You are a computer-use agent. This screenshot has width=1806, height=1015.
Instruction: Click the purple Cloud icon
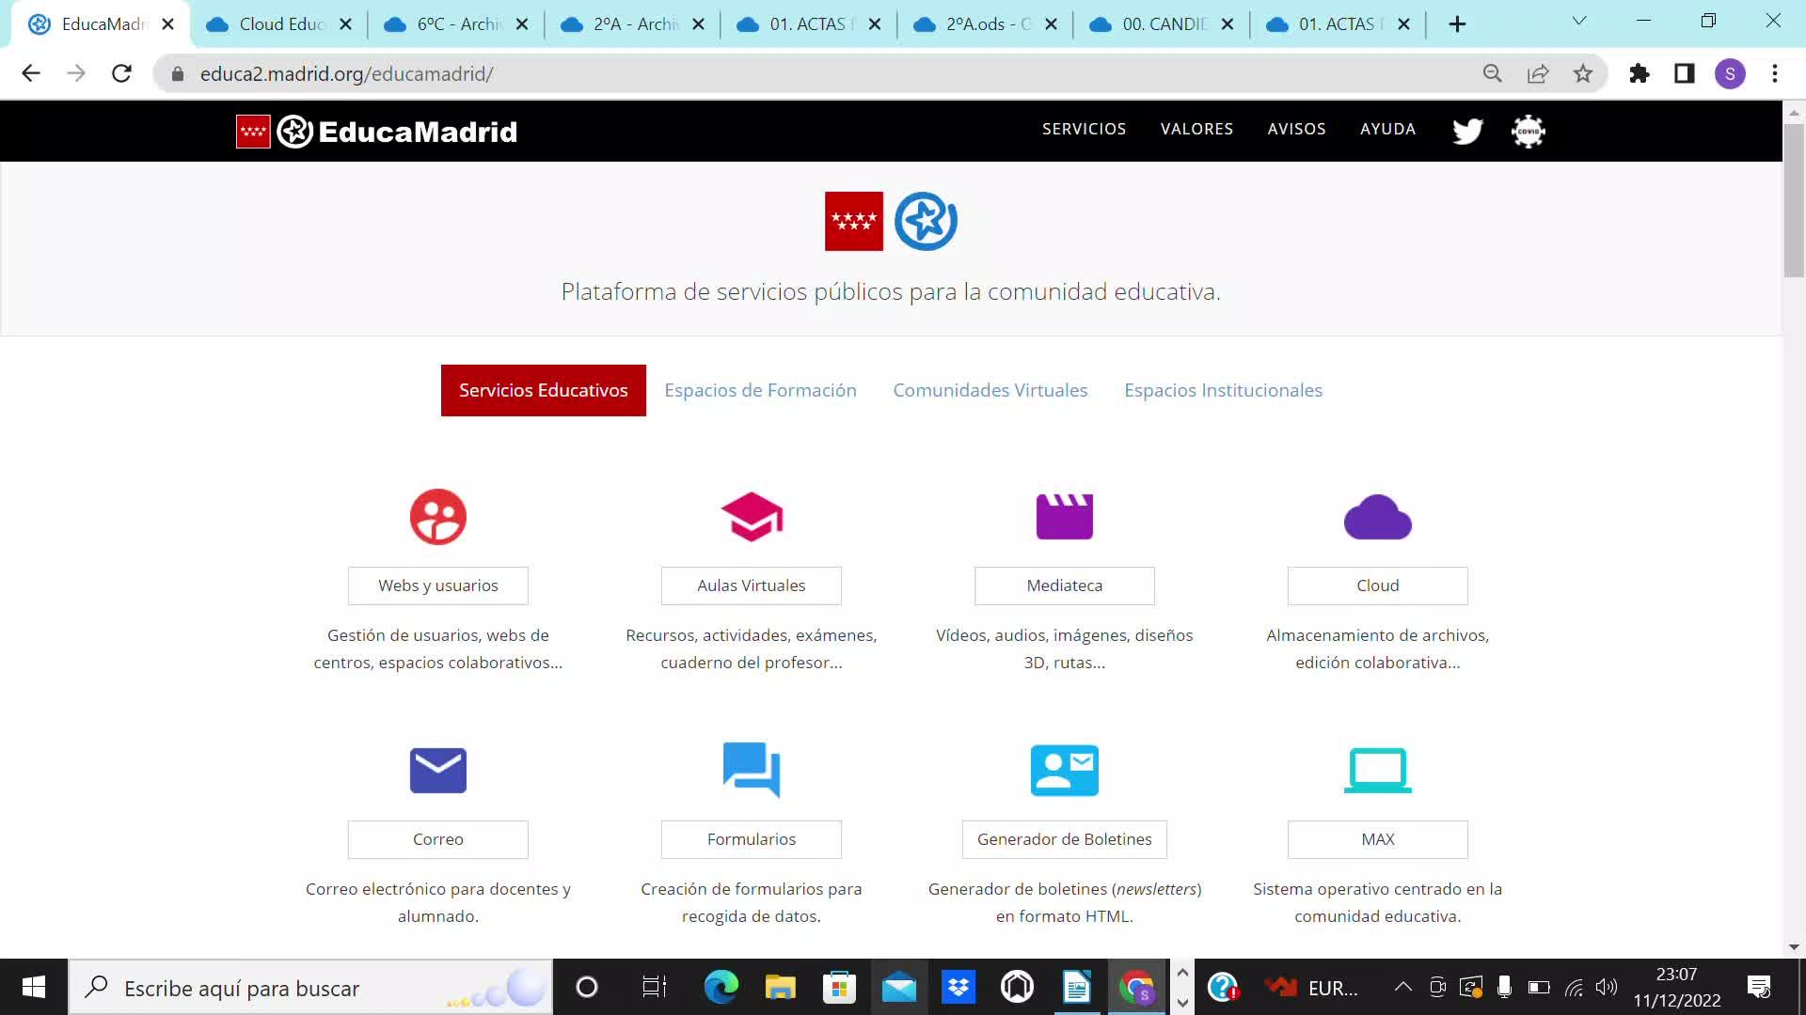pos(1377,517)
